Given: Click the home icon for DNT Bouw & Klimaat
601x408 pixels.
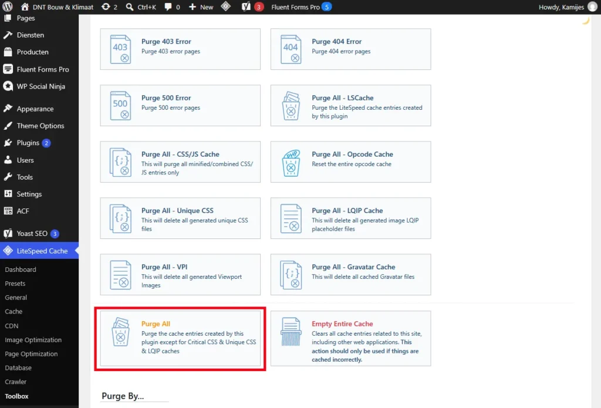Looking at the screenshot, I should 25,7.
